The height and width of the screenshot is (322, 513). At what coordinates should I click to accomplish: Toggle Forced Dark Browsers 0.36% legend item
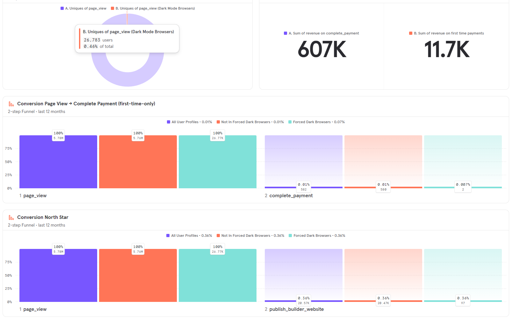[x=317, y=236]
